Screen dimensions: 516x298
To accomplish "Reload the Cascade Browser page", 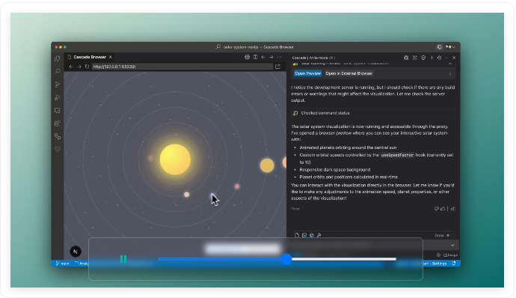I will point(87,67).
